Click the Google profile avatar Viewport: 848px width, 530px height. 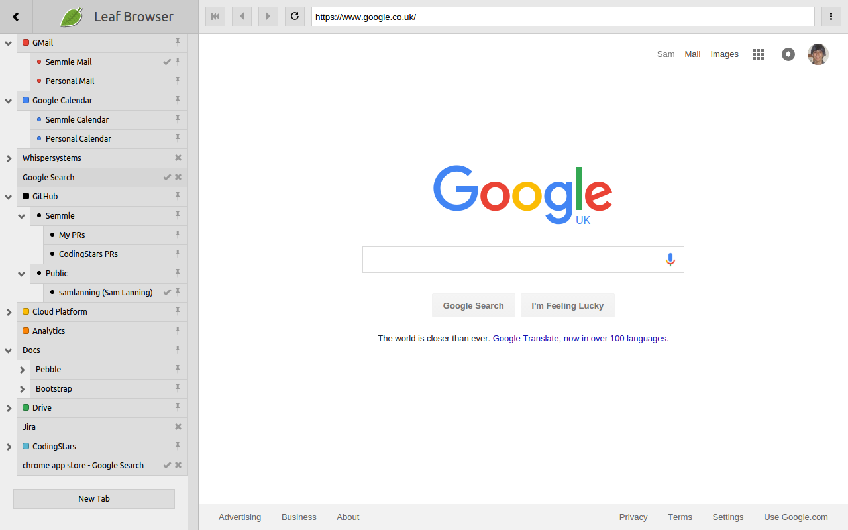[818, 54]
